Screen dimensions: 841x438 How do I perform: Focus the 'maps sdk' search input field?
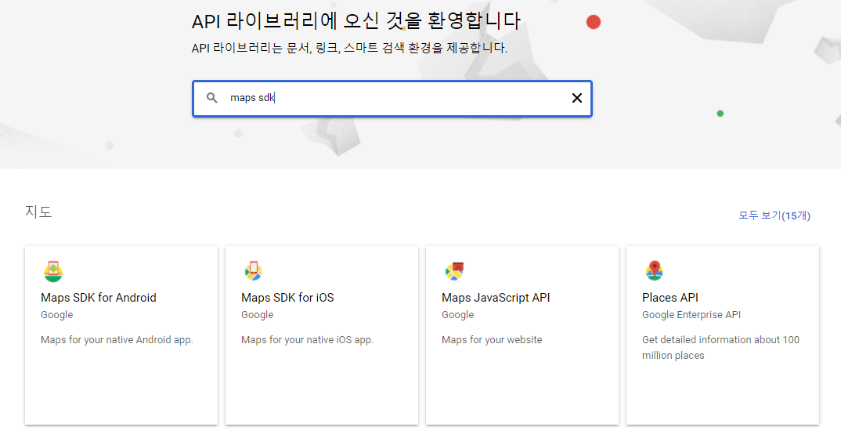(x=392, y=98)
